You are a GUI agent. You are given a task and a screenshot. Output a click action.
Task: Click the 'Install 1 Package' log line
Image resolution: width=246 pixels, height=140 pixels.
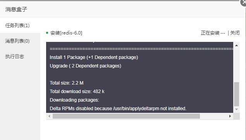[x=94, y=57]
